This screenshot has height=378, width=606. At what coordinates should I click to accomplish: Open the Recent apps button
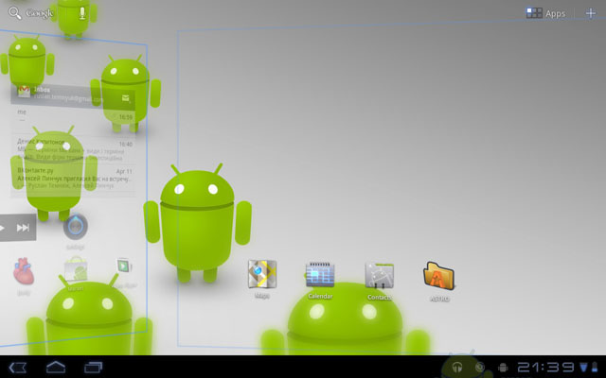click(93, 368)
